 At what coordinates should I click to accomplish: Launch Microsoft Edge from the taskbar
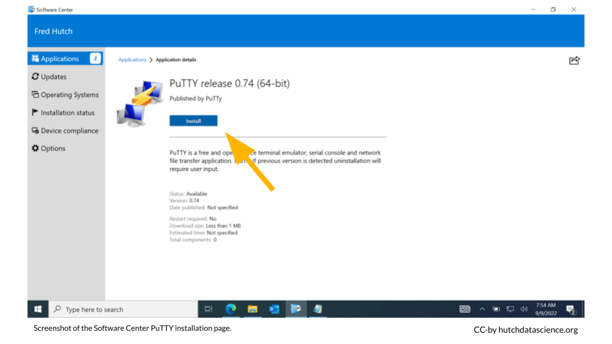tap(231, 310)
